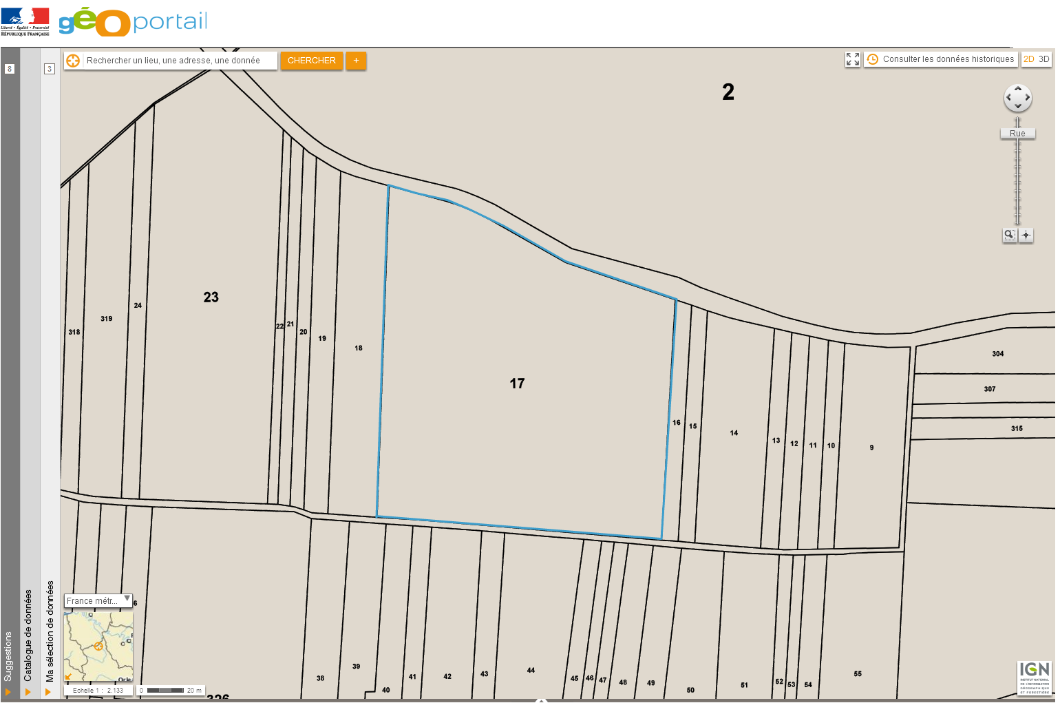Collapse the overview mini-map with orange arrow

point(68,677)
